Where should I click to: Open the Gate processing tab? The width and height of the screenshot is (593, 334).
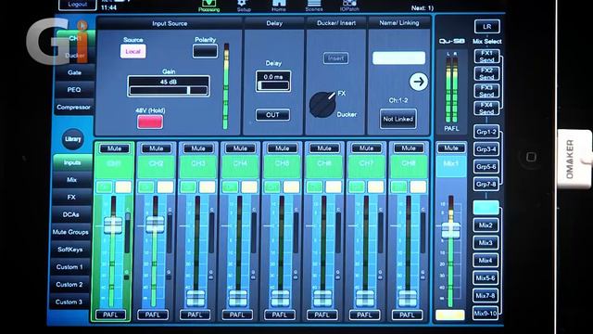pos(74,72)
